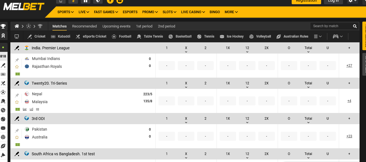
Task: Click the monitor icon before the Cricket filter
Action: (17, 36)
